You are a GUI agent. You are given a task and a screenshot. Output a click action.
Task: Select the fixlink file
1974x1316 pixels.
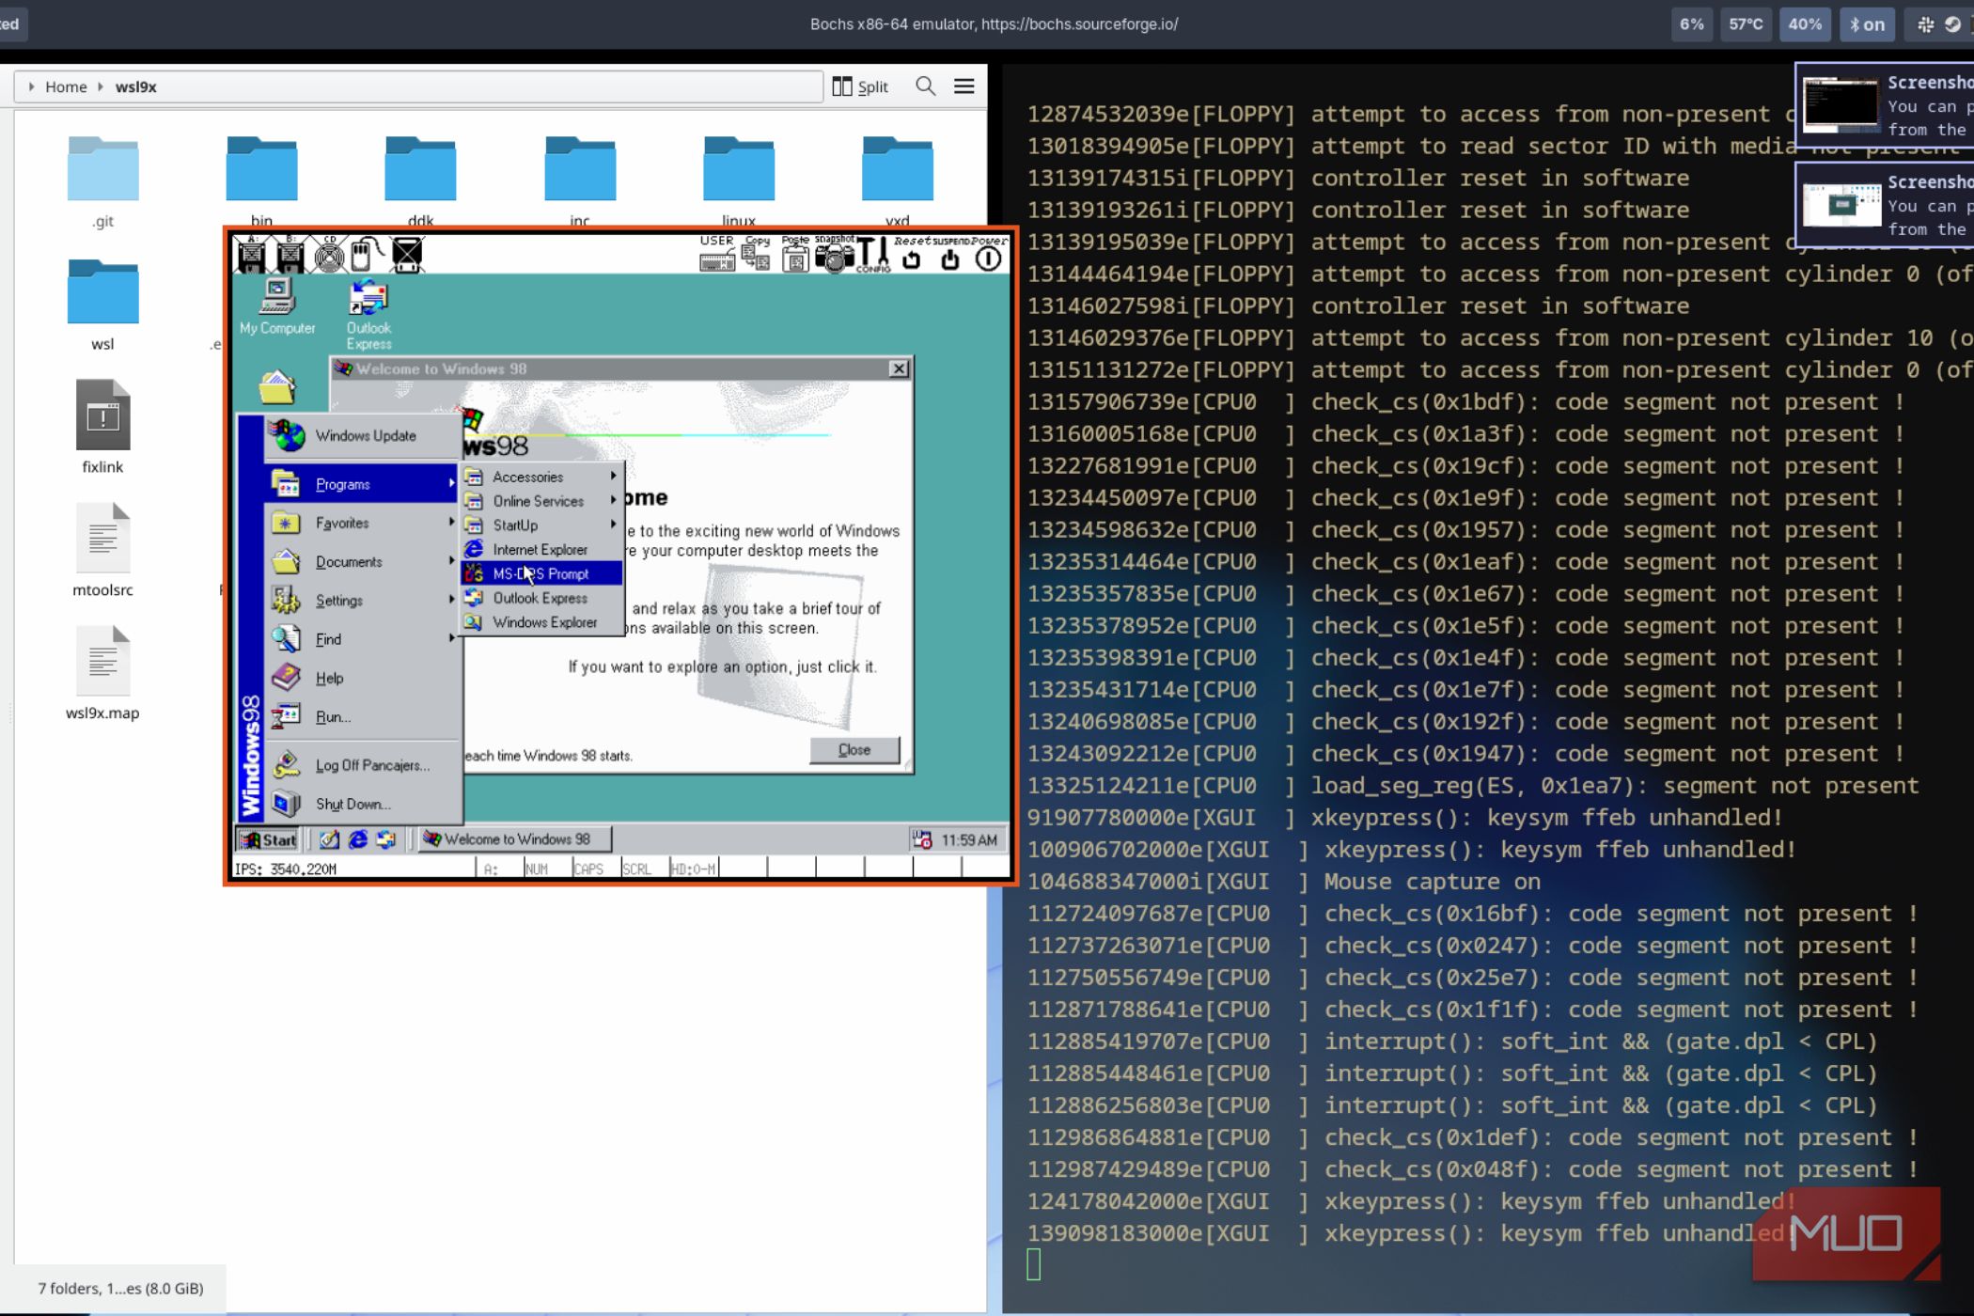pyautogui.click(x=102, y=428)
